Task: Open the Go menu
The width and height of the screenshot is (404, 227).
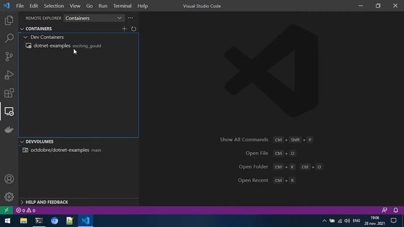Action: pyautogui.click(x=90, y=6)
